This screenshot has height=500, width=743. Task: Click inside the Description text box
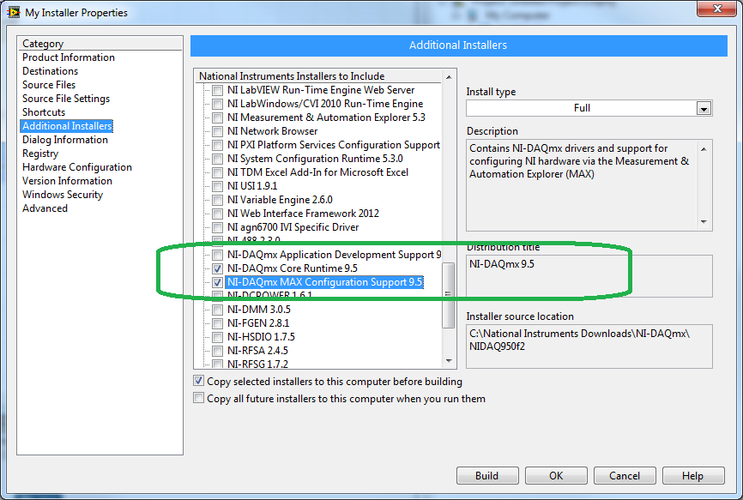tap(589, 185)
